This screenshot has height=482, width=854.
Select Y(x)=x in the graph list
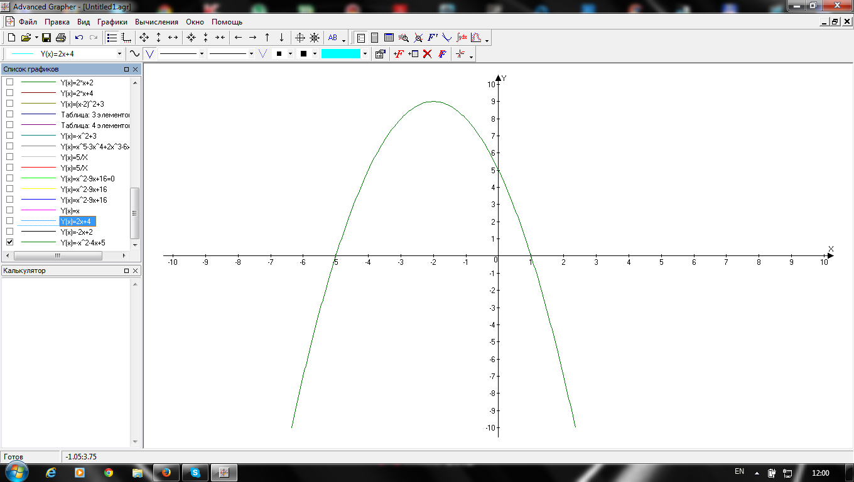(70, 210)
